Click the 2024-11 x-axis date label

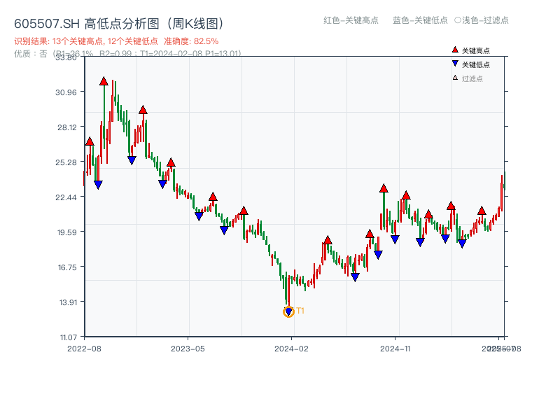pyautogui.click(x=395, y=349)
